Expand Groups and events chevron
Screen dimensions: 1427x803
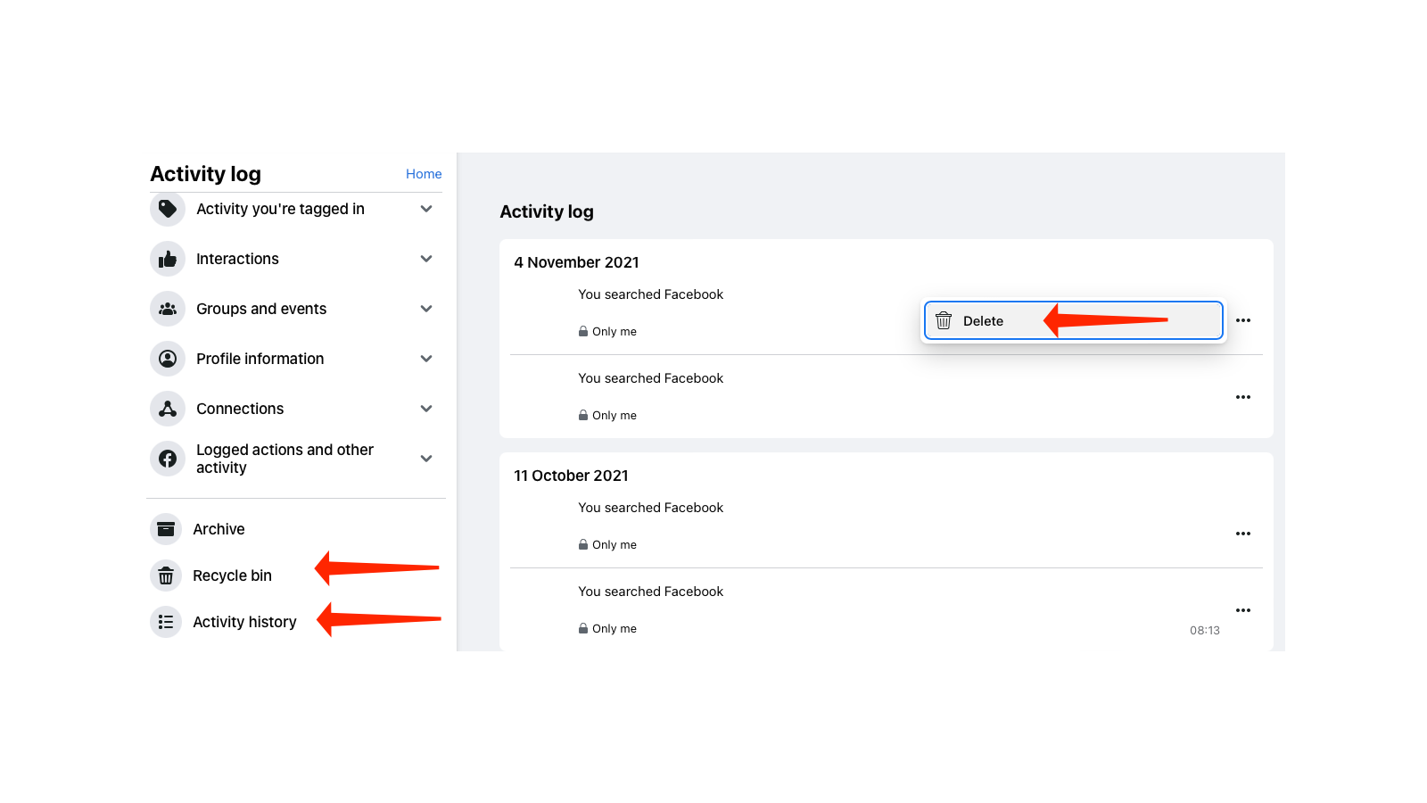[426, 309]
